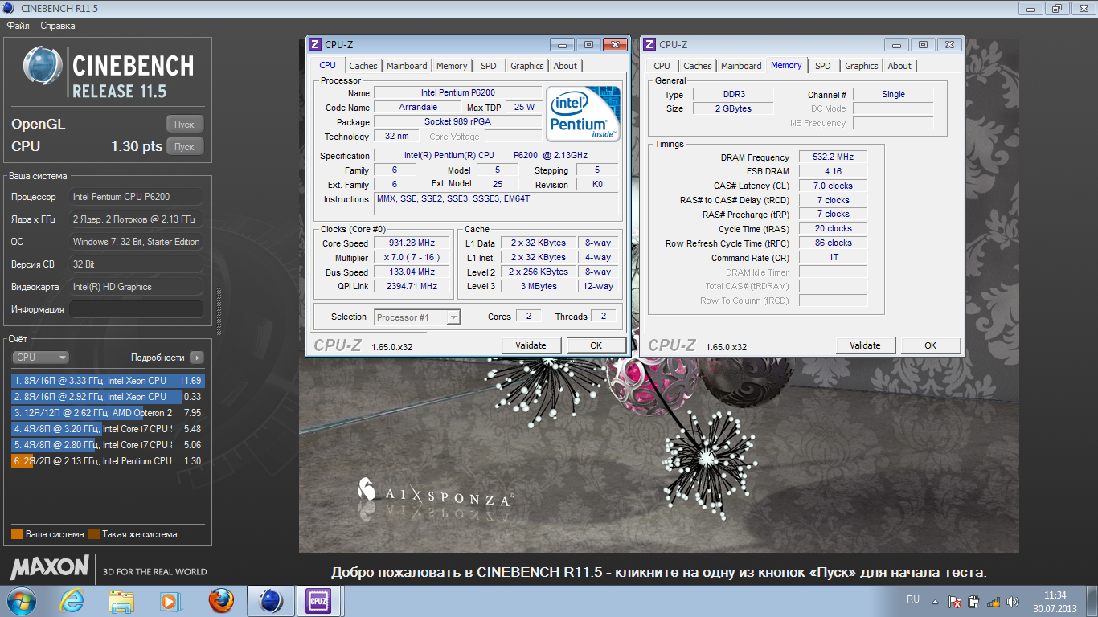1098x617 pixels.
Task: Open the CPU ranking dropdown under Счёт
Action: (41, 358)
